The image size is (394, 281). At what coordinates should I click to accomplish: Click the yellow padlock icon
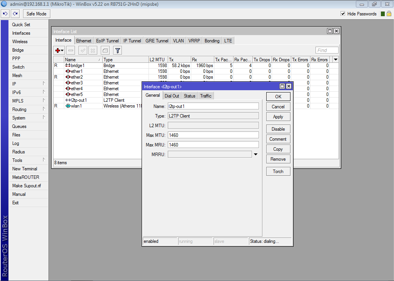389,13
